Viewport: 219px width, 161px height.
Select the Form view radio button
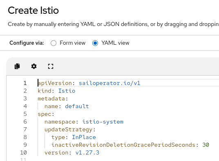[x=54, y=43]
